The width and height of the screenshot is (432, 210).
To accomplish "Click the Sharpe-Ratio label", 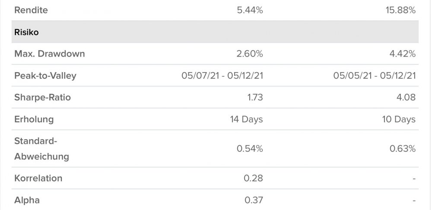I will (42, 97).
